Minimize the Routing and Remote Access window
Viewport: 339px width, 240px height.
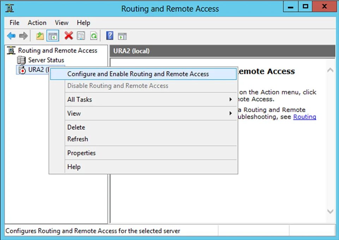pos(291,7)
